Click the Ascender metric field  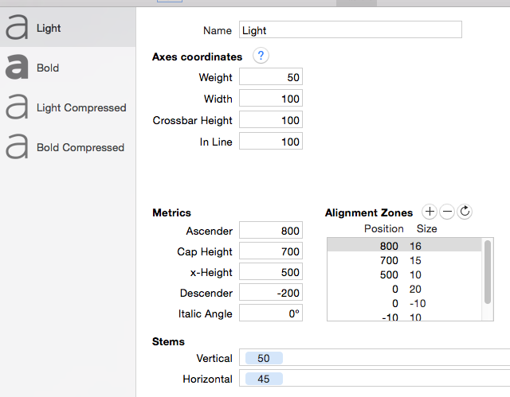pos(271,231)
